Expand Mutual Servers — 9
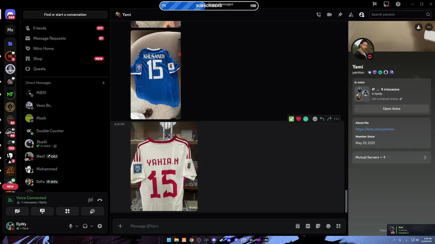The height and width of the screenshot is (244, 435). (x=391, y=157)
